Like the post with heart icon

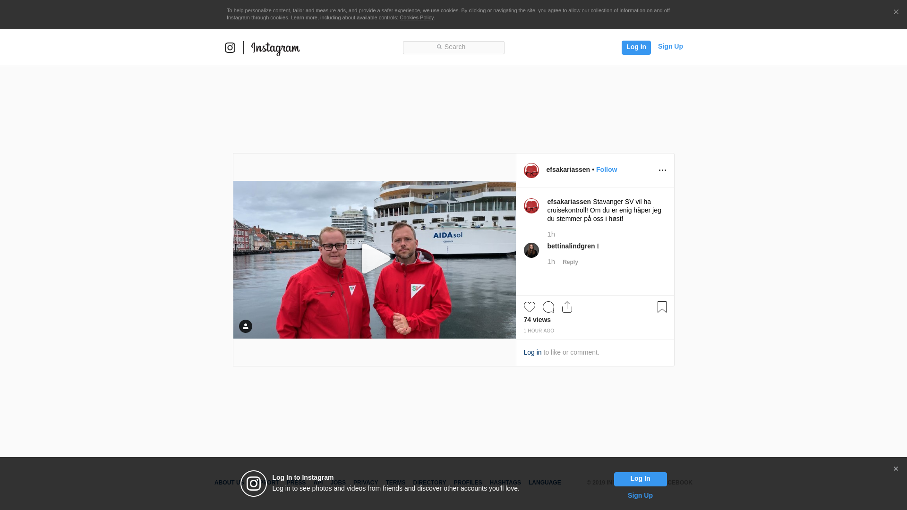[x=530, y=307]
